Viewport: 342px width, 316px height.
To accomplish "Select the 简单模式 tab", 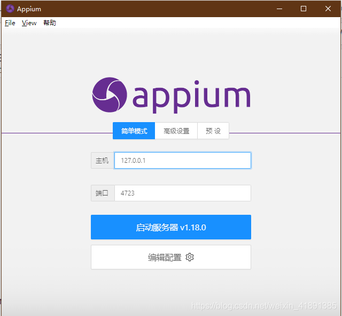I will coord(134,131).
